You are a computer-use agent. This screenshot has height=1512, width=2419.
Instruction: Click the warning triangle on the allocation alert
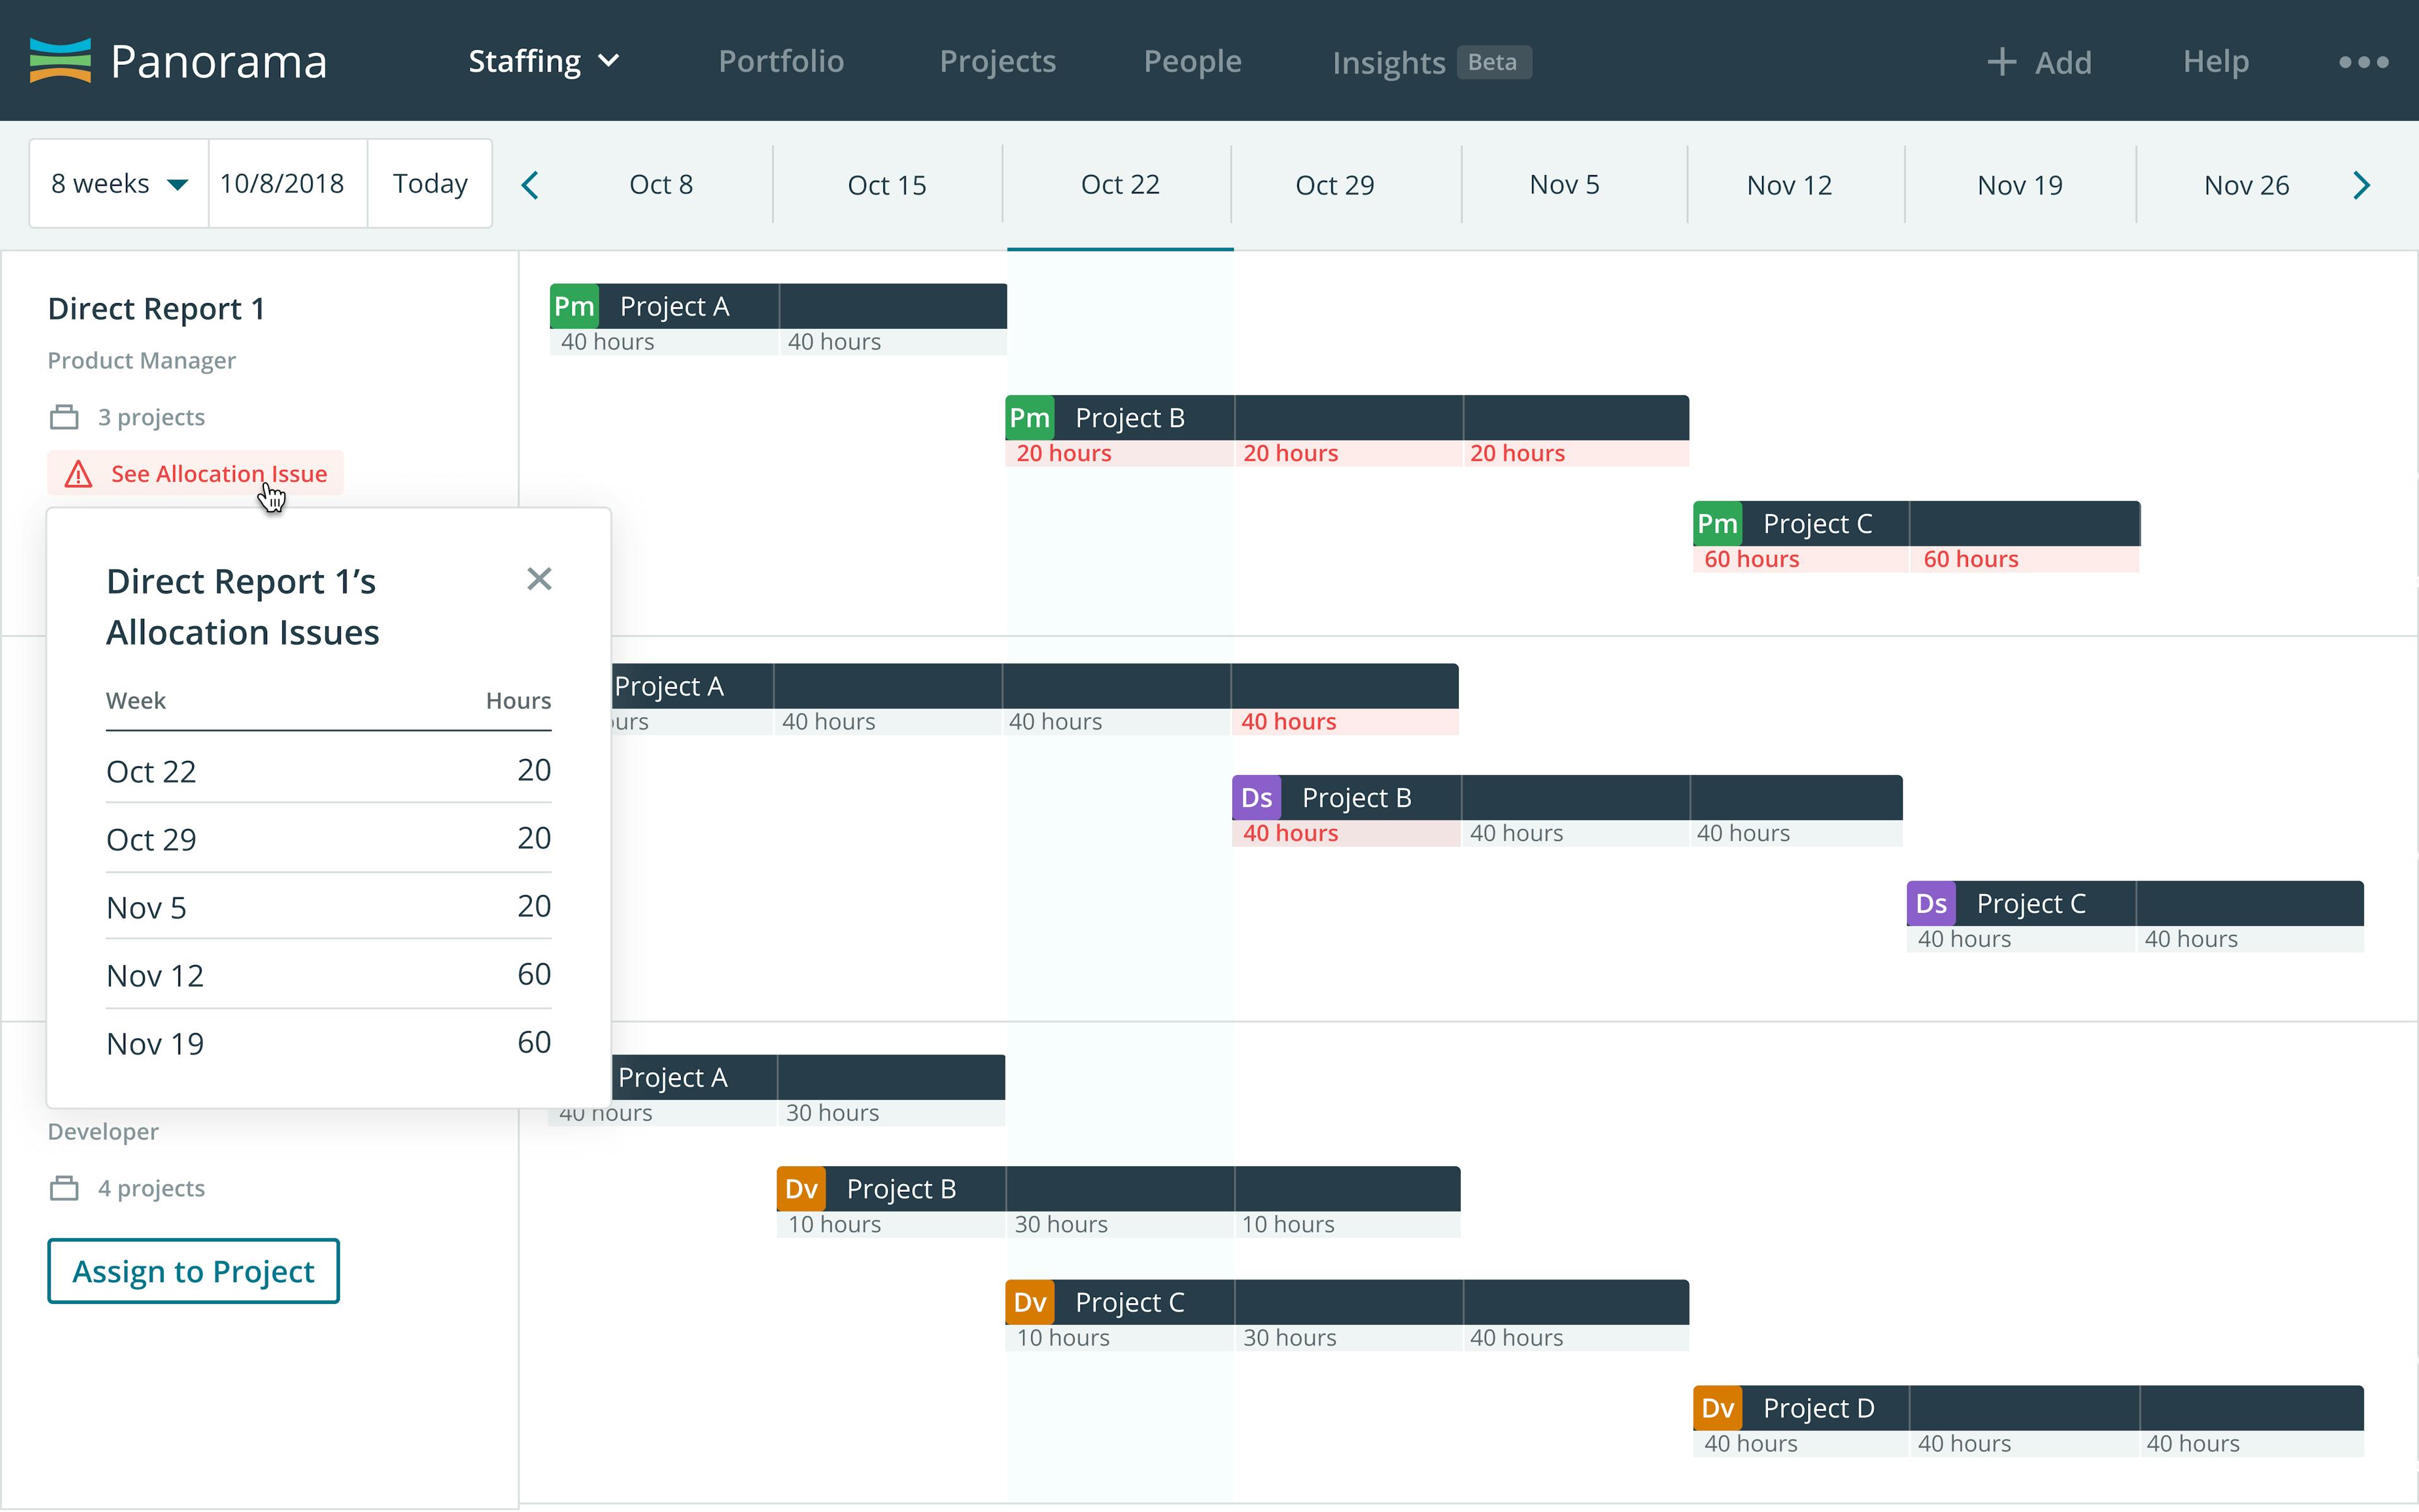(79, 473)
